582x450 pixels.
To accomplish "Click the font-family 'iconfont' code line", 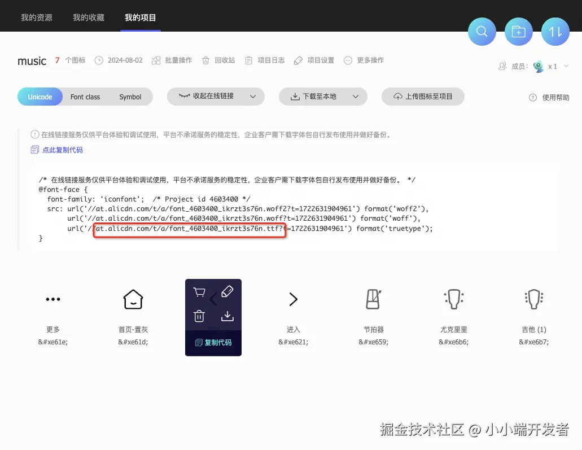I will (x=149, y=199).
